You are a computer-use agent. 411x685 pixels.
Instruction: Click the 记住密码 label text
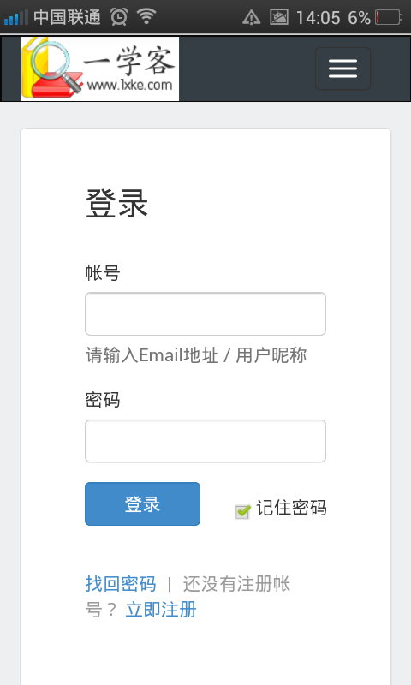tap(291, 508)
